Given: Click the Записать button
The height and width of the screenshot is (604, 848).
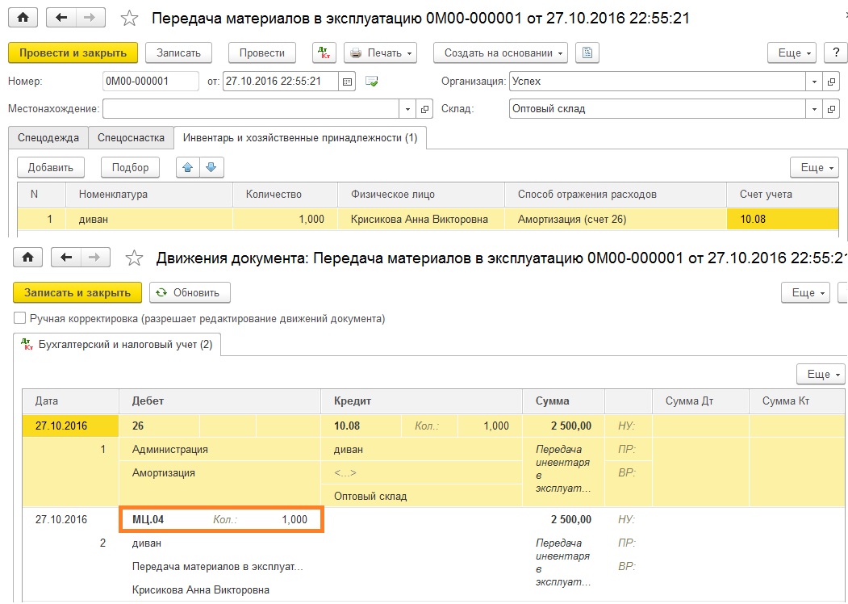Looking at the screenshot, I should tap(178, 53).
